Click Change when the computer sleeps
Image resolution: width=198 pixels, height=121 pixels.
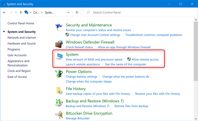click(89, 81)
